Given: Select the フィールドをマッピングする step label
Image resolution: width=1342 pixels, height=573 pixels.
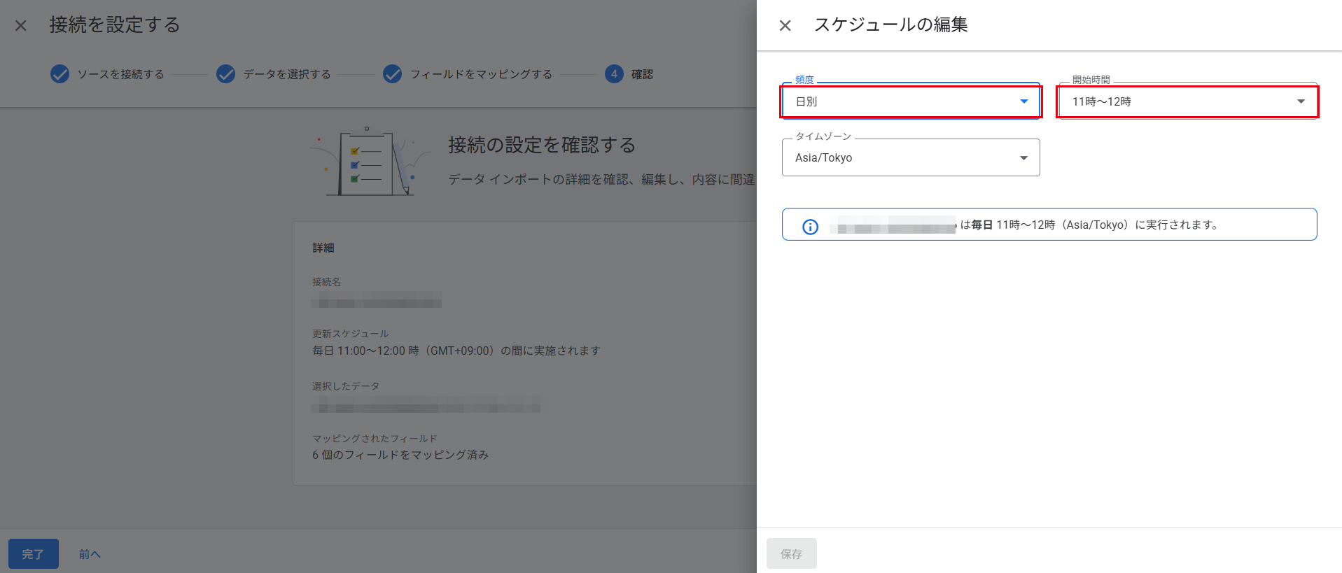Looking at the screenshot, I should 481,74.
